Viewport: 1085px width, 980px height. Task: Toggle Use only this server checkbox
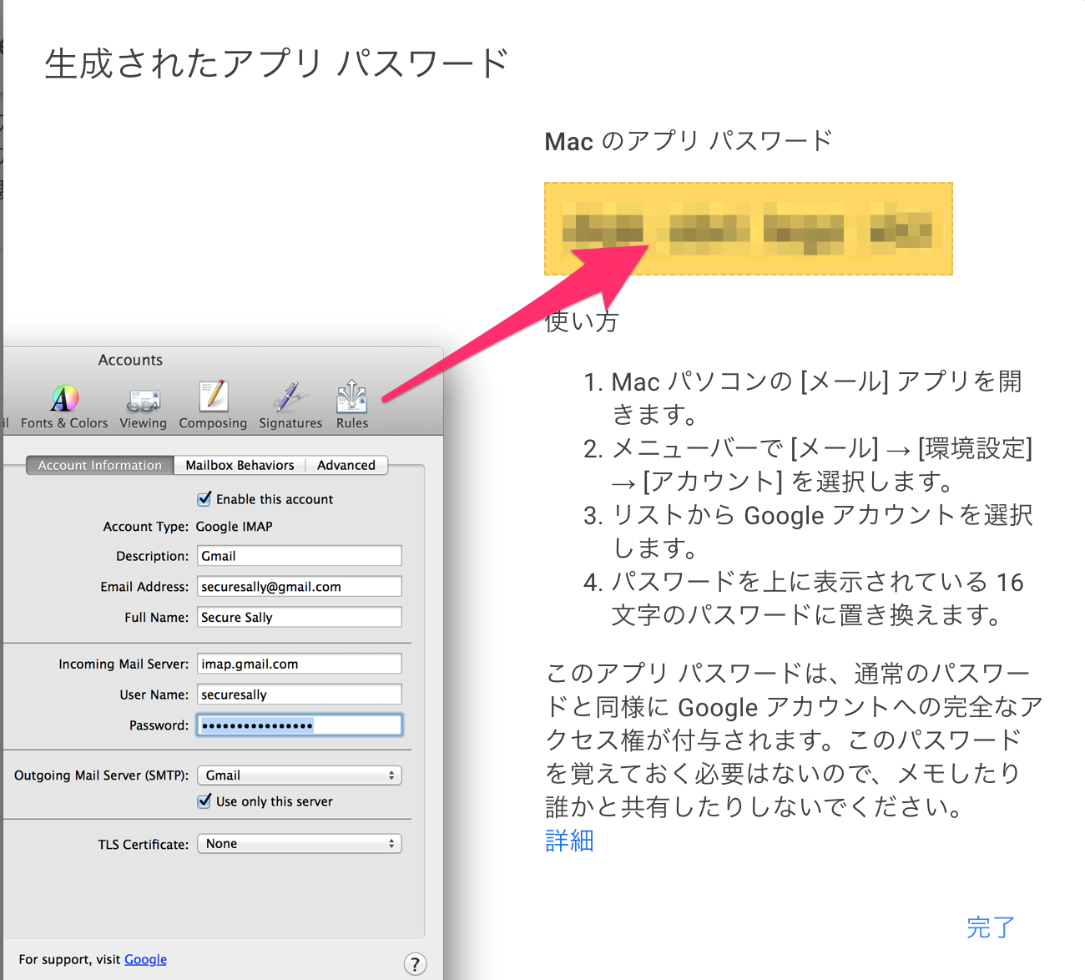point(204,801)
